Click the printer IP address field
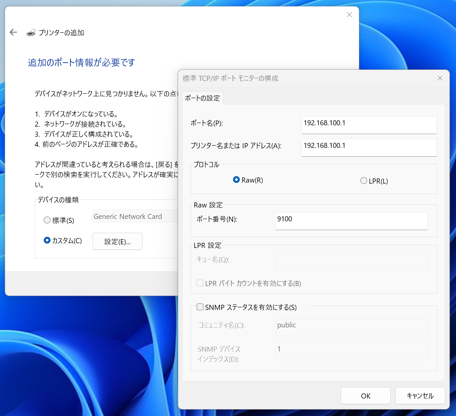The width and height of the screenshot is (456, 416). 369,148
